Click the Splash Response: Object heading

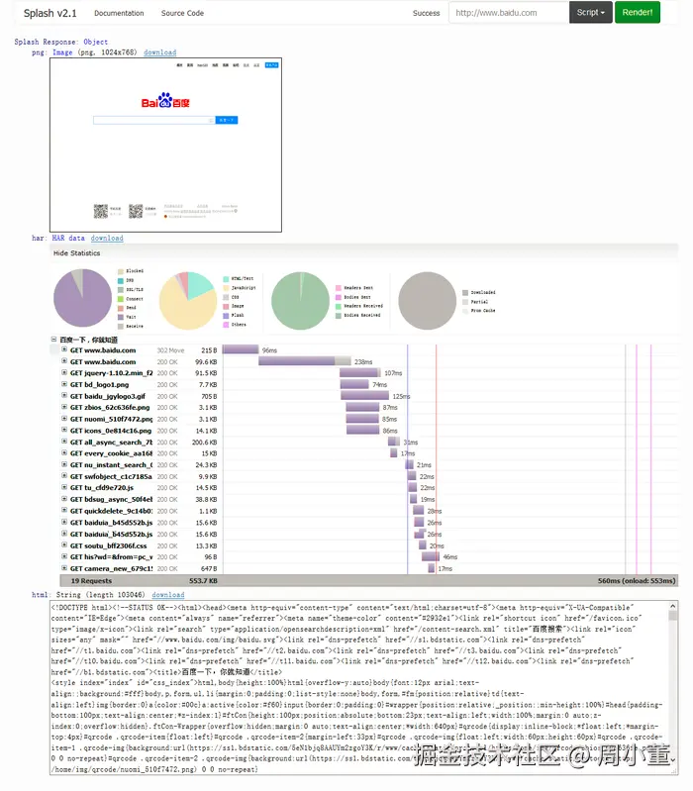click(x=61, y=42)
